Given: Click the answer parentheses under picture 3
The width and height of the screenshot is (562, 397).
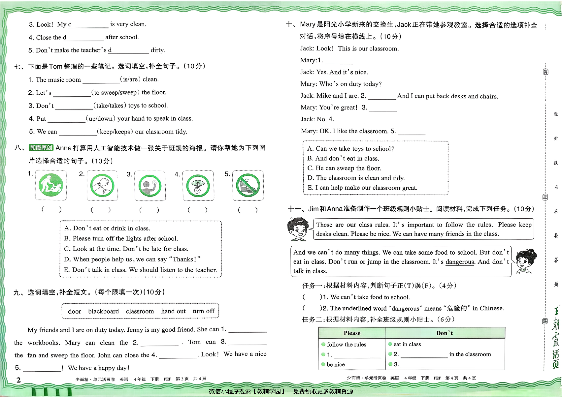Looking at the screenshot, I should pos(149,210).
